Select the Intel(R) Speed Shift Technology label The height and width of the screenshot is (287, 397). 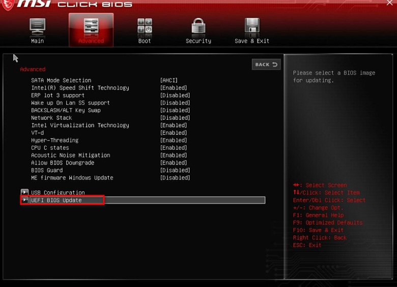pyautogui.click(x=80, y=88)
